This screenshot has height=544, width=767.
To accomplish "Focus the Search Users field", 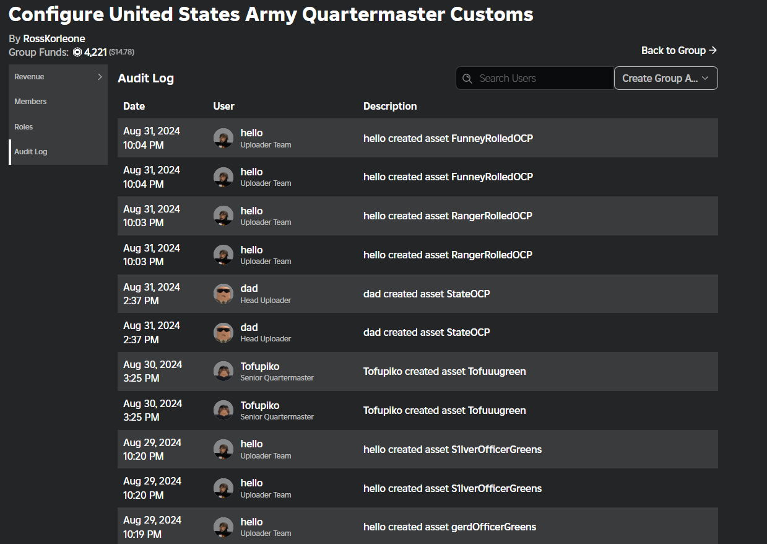I will [535, 78].
